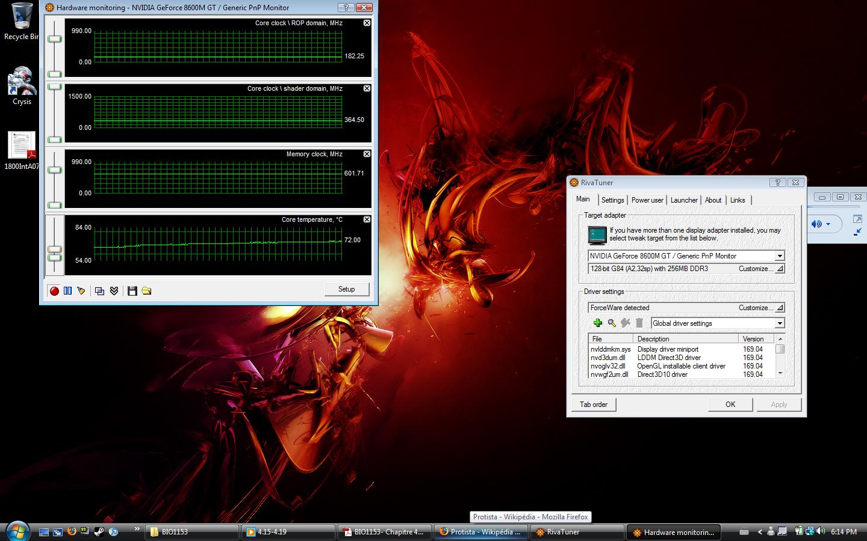867x541 pixels.
Task: Open the Global driver settings dropdown
Action: pyautogui.click(x=780, y=323)
